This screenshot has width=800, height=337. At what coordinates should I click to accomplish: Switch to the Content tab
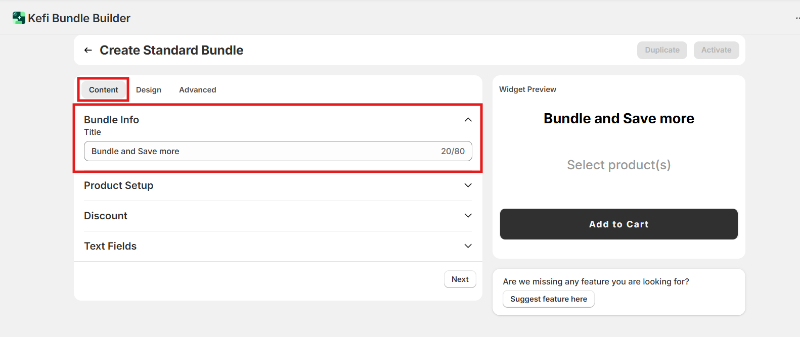103,90
